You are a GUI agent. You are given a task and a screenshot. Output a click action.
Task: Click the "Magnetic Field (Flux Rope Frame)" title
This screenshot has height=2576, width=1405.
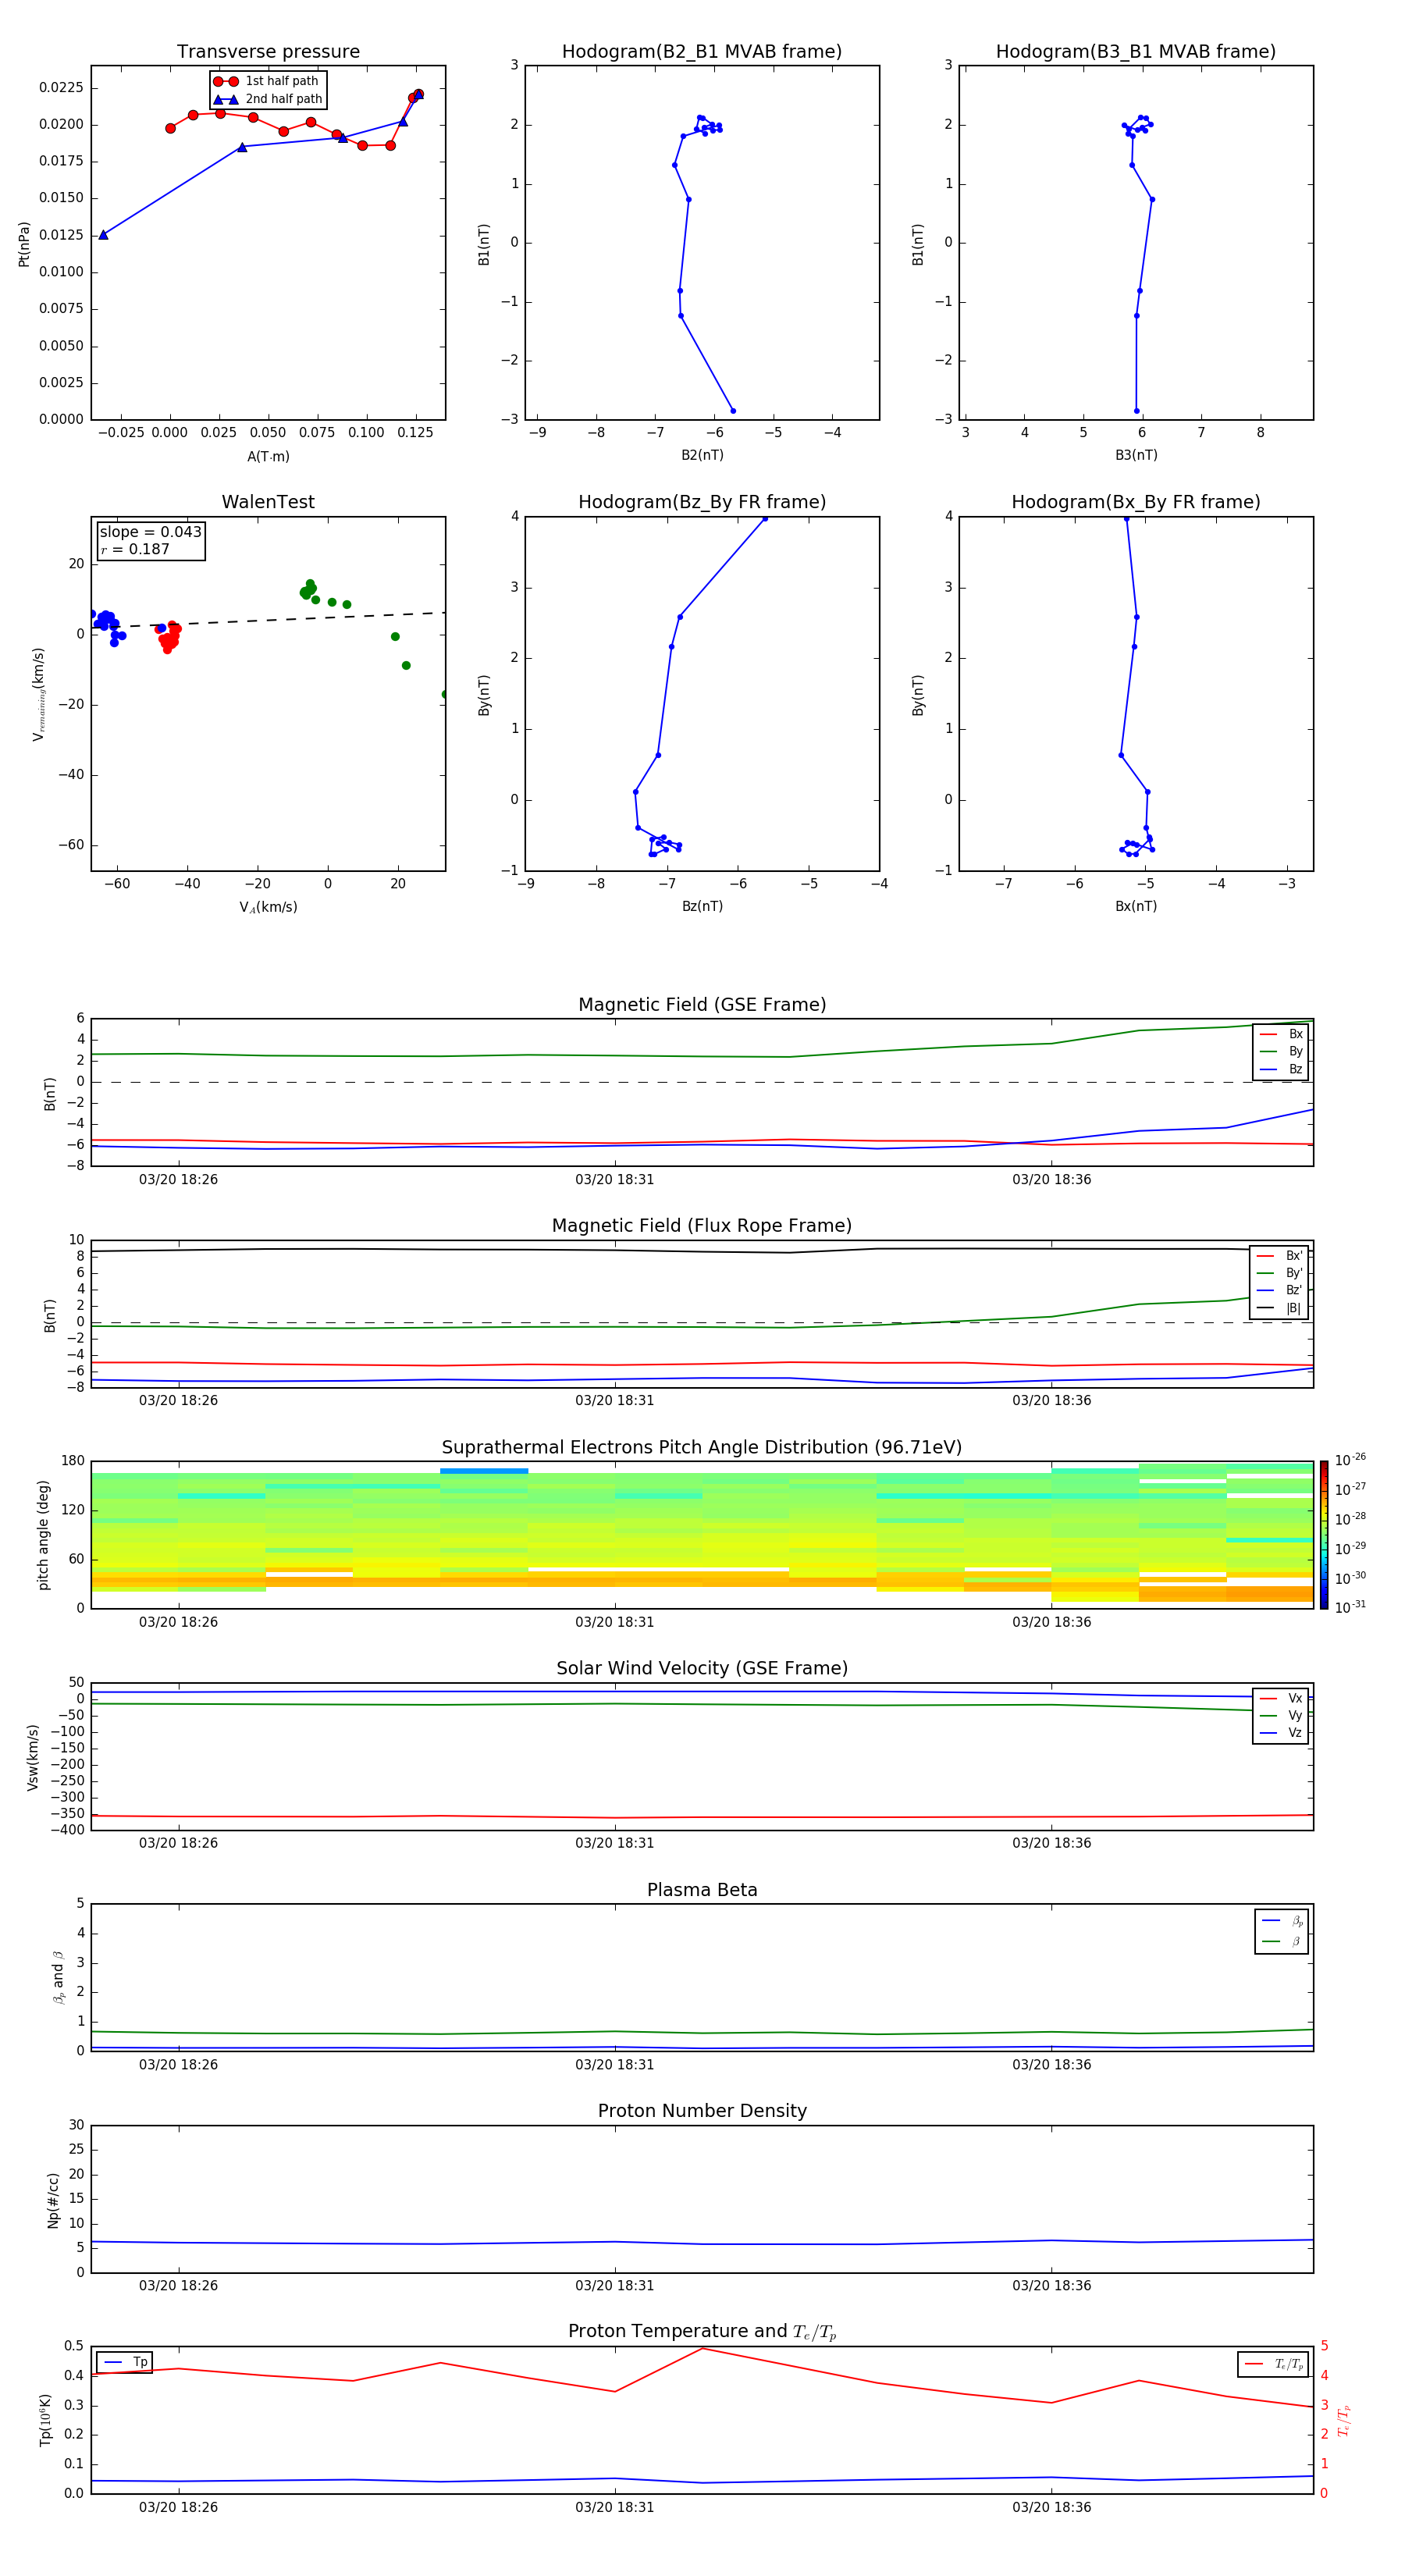pos(702,1226)
